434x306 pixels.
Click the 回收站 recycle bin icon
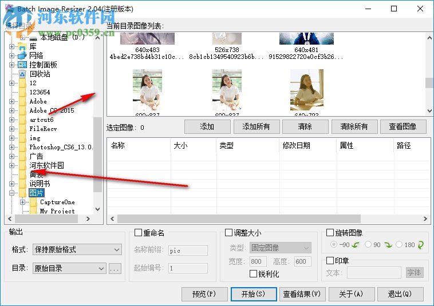tap(22, 74)
